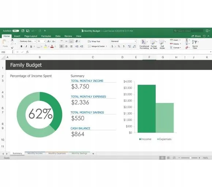Click the Format as Table icon
212x187 pixels.
(x=154, y=44)
